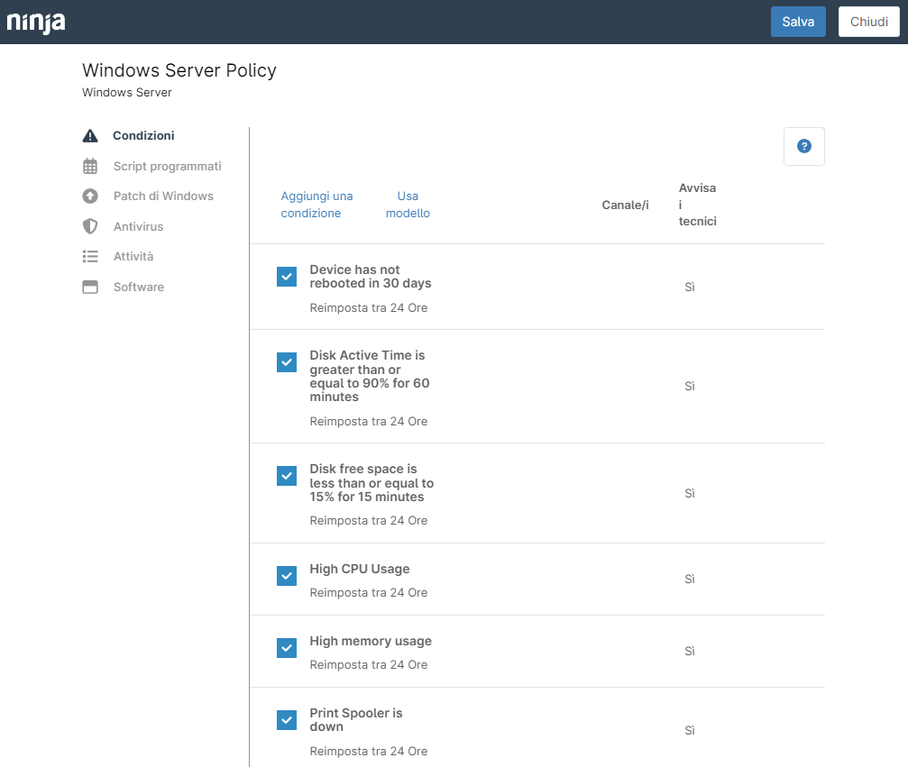
Task: Click the Patch di Windows arrow icon
Action: click(x=90, y=196)
